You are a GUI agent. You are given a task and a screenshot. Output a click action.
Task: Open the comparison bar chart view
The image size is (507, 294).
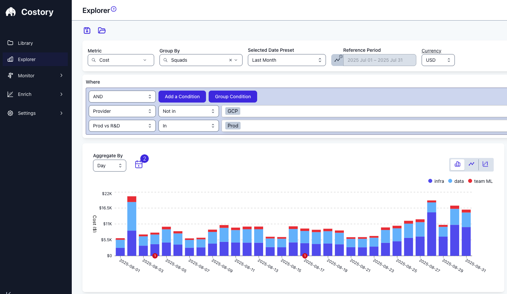point(485,164)
